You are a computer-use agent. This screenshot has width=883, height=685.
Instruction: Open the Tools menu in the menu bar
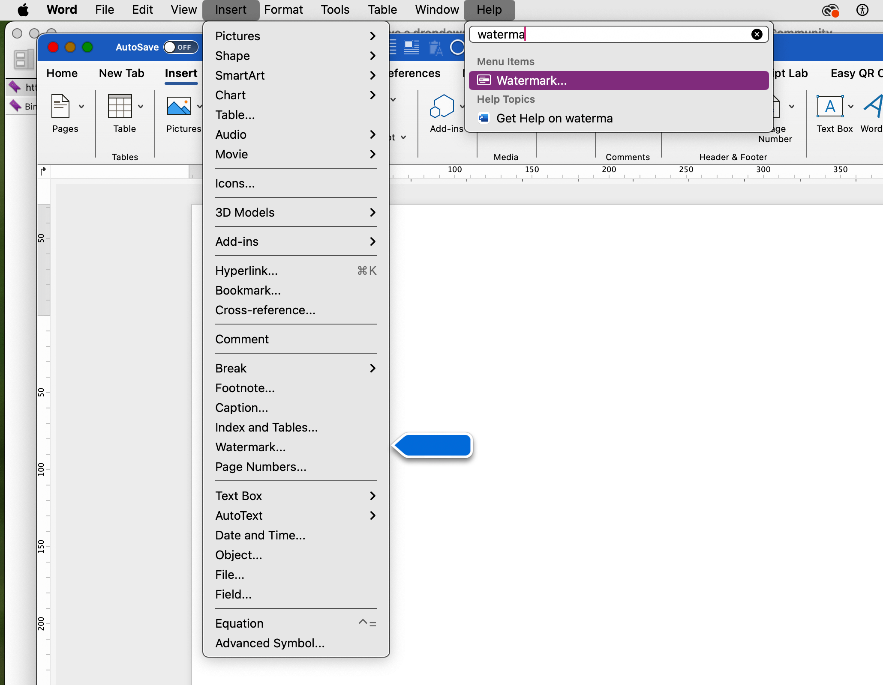(x=335, y=10)
